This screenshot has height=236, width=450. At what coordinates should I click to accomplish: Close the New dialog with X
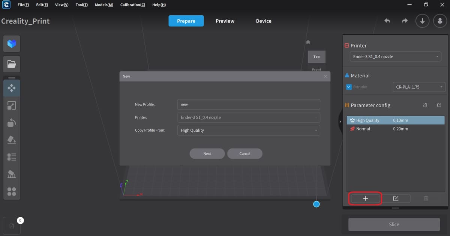325,76
